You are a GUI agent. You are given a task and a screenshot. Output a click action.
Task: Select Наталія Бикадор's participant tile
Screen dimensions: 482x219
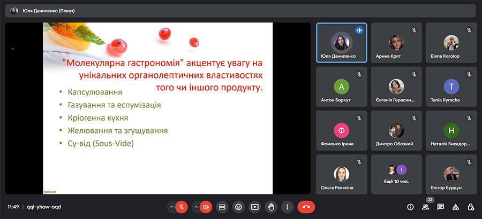[x=451, y=131]
